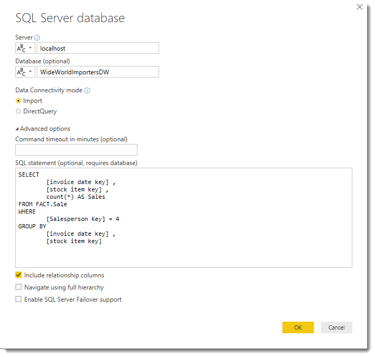Collapse the Advanced options section
The width and height of the screenshot is (375, 357).
point(17,129)
